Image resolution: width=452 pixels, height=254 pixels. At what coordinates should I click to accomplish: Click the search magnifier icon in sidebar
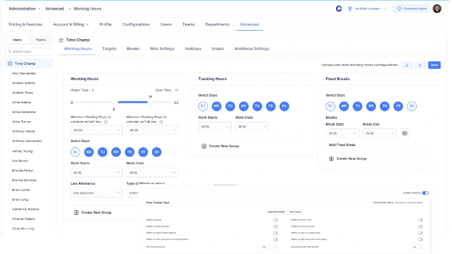coord(10,51)
